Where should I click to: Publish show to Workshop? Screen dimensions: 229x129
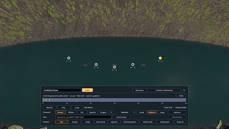click(x=164, y=90)
